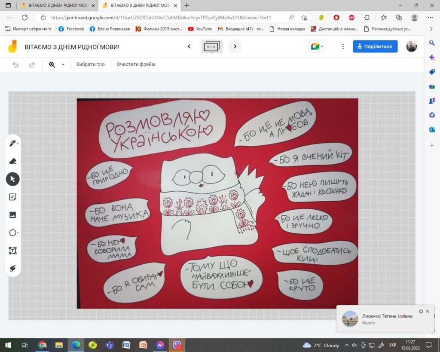Viewport: 440px width, 352px height.
Task: Click the Redo arrow
Action: pos(32,65)
